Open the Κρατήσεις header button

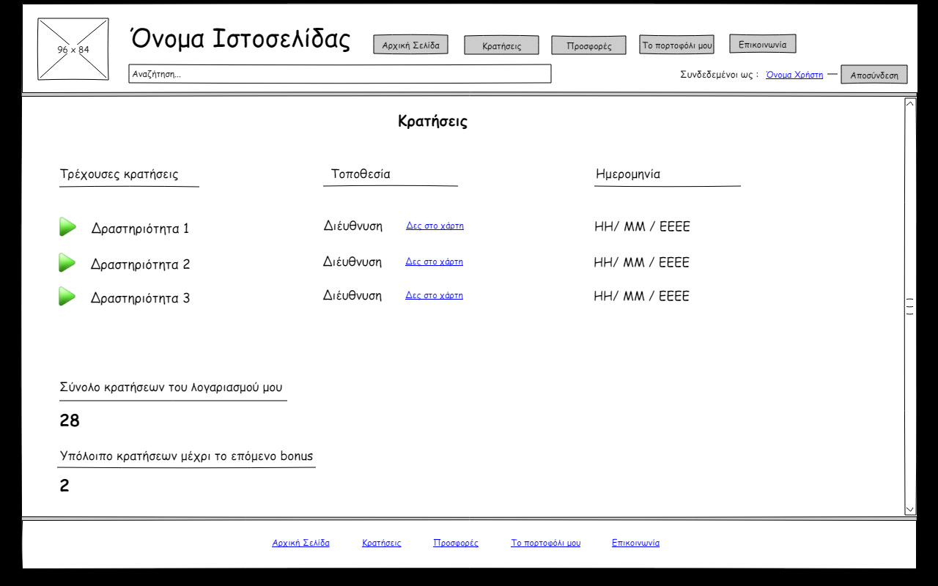(x=501, y=45)
